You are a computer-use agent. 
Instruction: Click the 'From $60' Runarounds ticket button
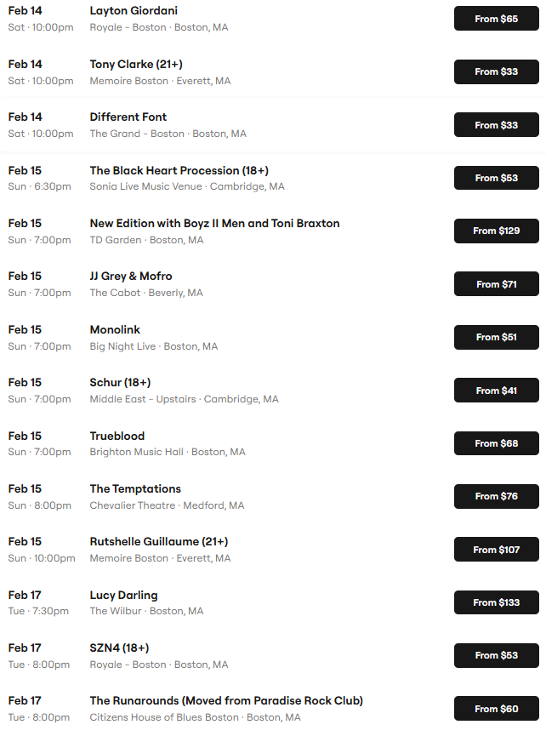[496, 709]
